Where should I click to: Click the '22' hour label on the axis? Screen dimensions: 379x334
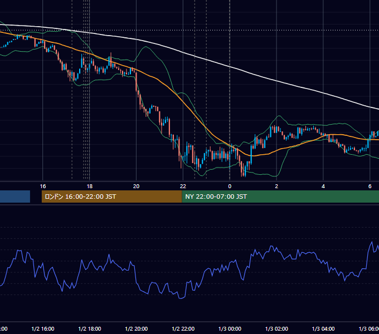coord(183,186)
